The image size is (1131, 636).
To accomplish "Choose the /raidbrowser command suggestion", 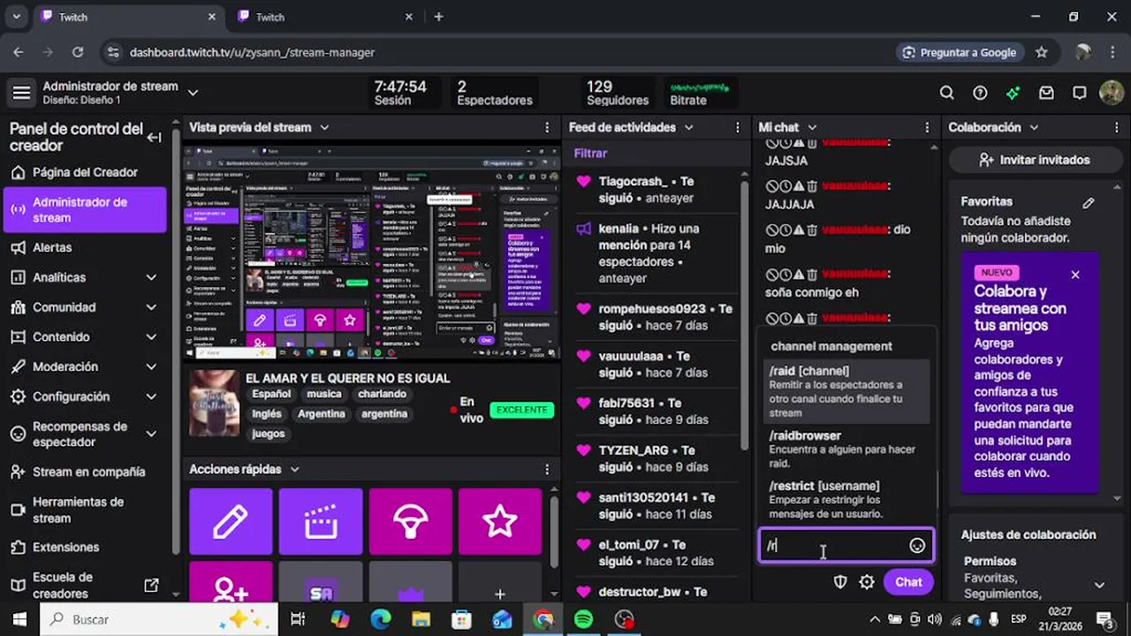I will click(846, 449).
